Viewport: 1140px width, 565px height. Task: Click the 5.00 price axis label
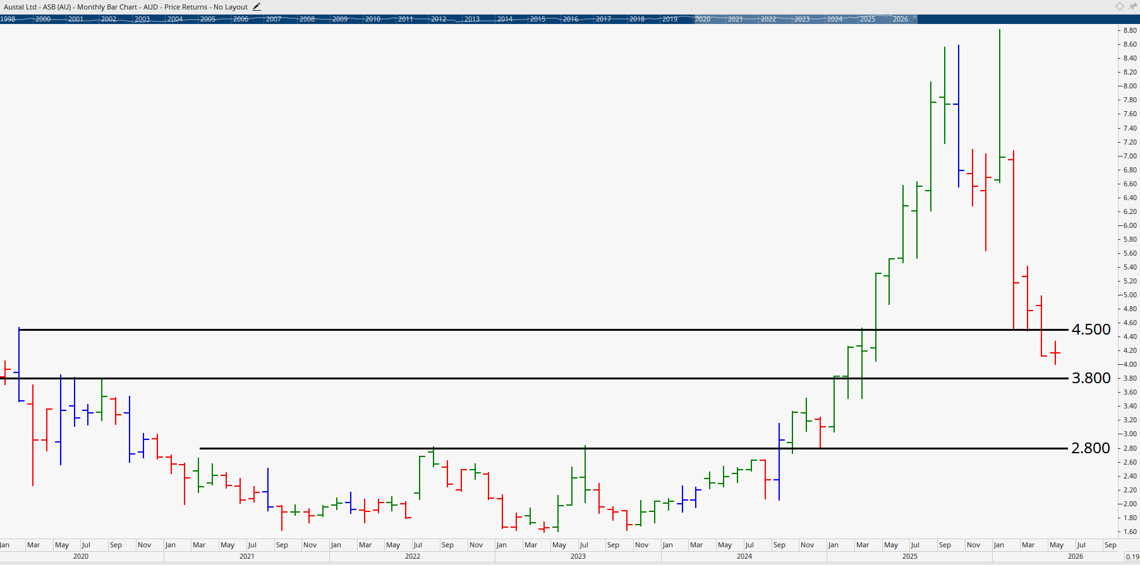pos(1130,295)
